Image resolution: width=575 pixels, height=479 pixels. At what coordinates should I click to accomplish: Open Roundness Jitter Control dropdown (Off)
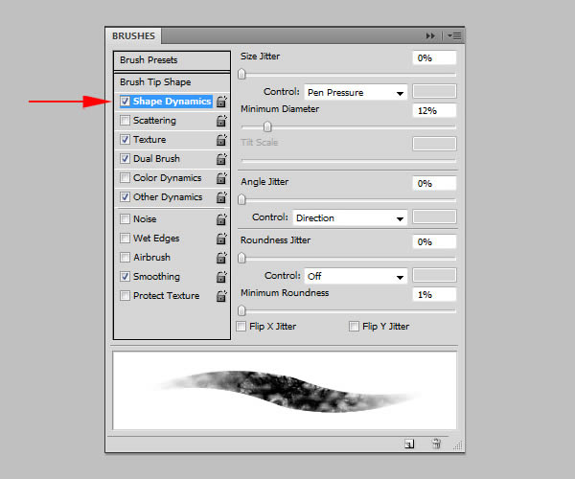click(x=356, y=276)
